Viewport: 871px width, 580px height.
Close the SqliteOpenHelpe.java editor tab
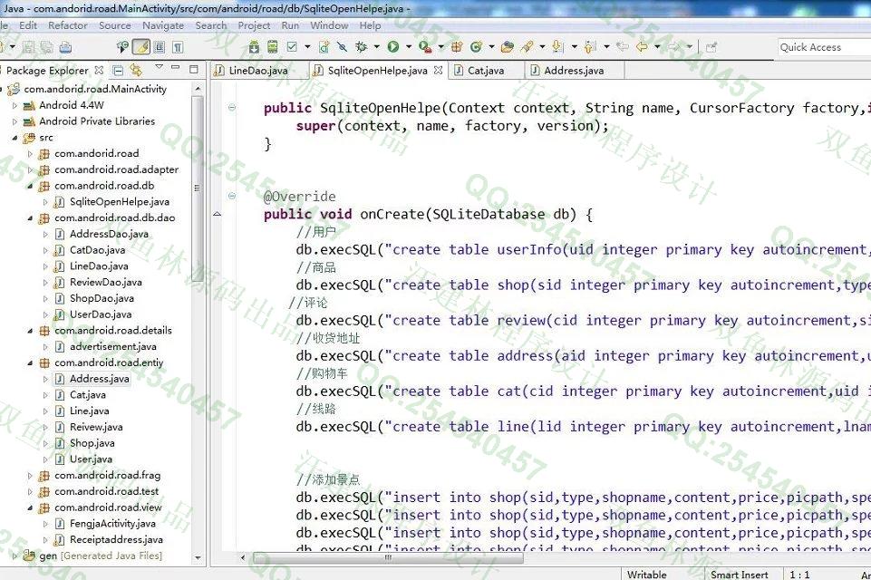coord(439,70)
